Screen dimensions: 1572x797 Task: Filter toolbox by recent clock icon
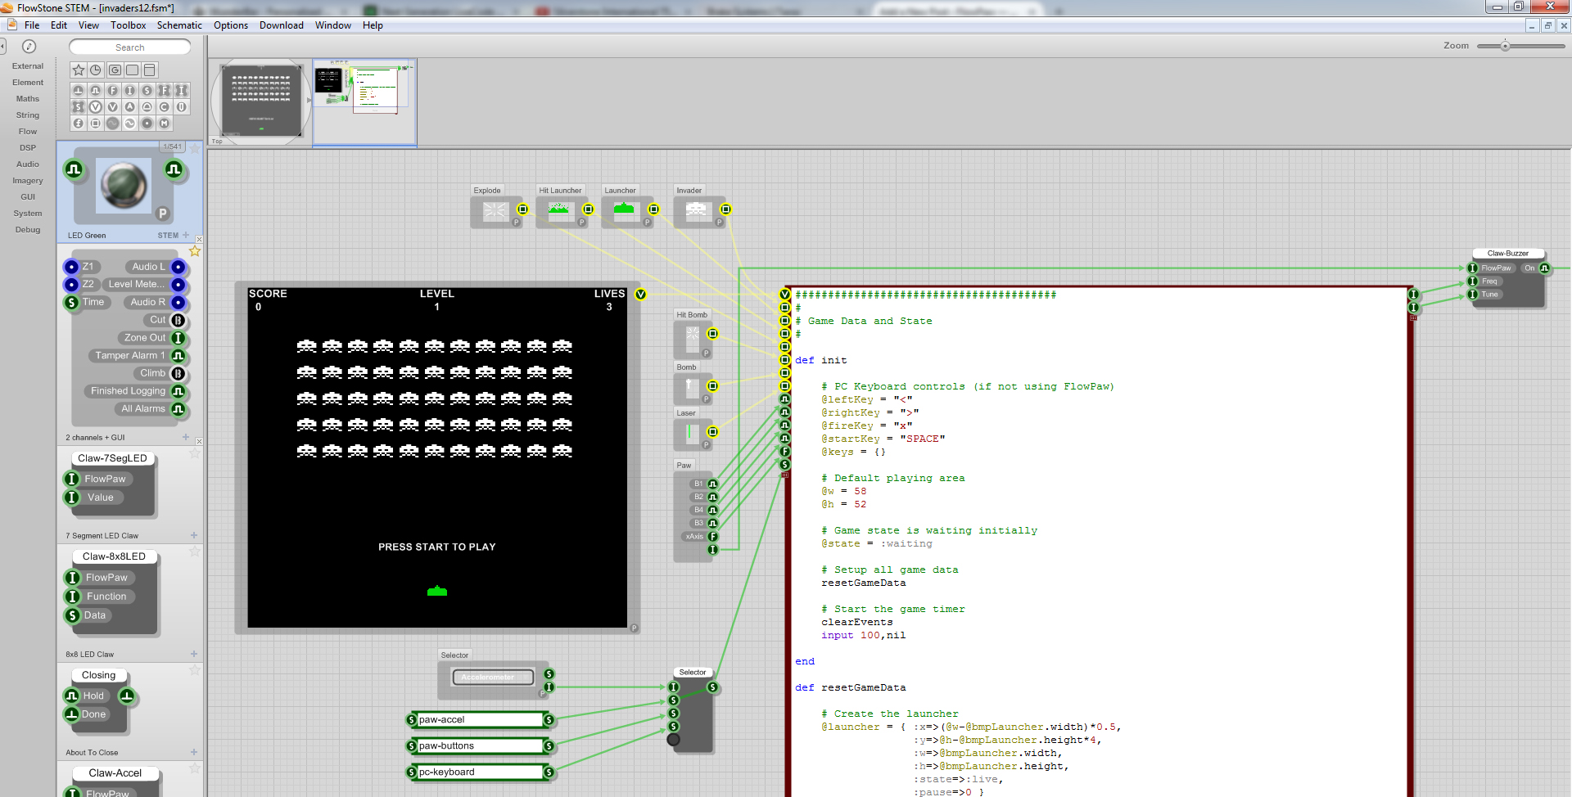point(96,70)
